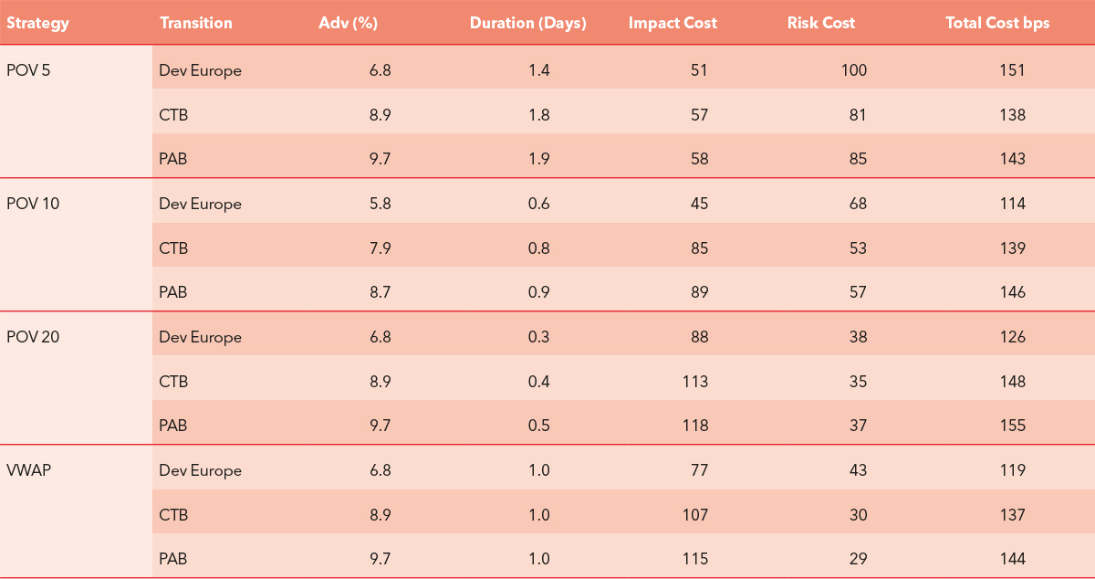Click Dev Europe in the VWAP group

click(x=200, y=470)
